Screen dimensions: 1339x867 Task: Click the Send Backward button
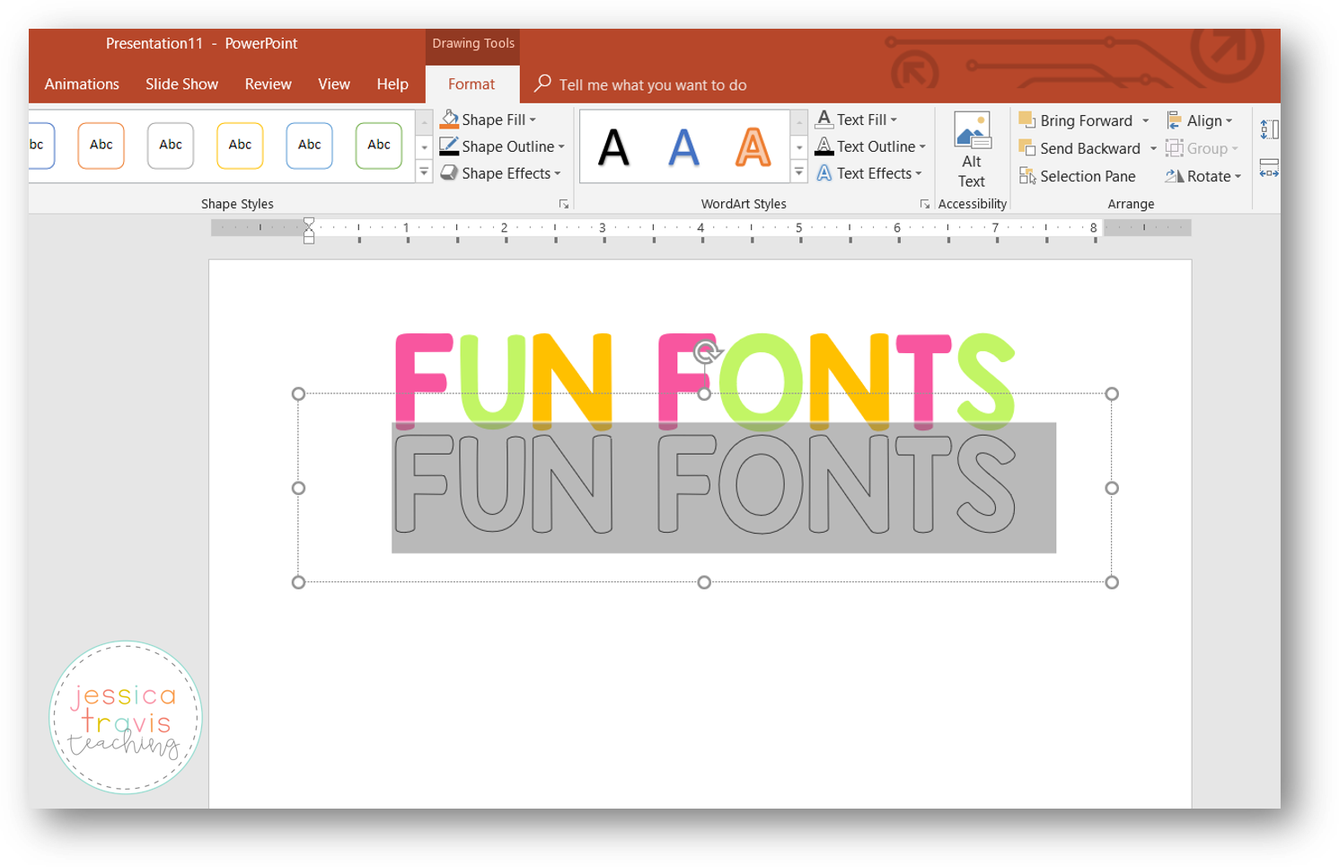1079,148
